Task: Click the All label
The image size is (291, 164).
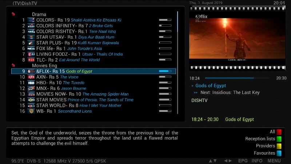Action: (x=272, y=132)
